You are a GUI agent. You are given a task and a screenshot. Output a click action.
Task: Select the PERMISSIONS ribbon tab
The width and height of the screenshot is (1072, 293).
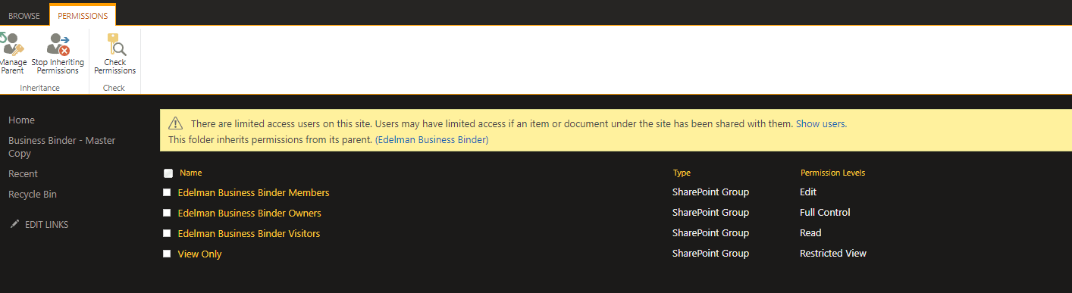click(x=83, y=15)
